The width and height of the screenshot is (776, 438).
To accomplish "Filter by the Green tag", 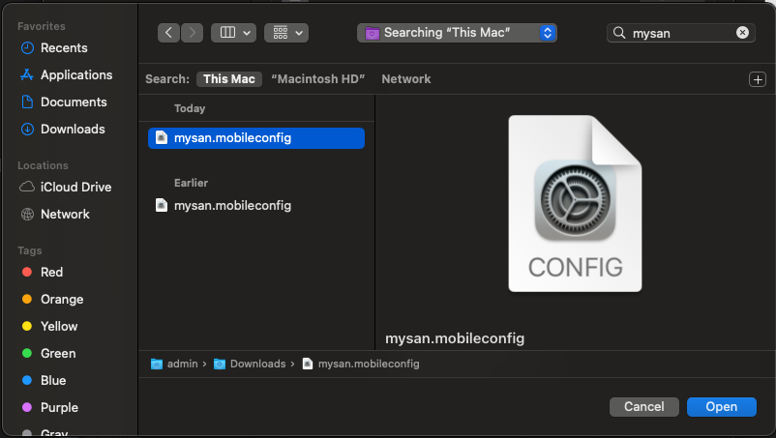I will (x=58, y=354).
